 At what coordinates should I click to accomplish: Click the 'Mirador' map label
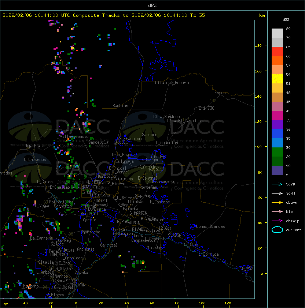coord(155,248)
